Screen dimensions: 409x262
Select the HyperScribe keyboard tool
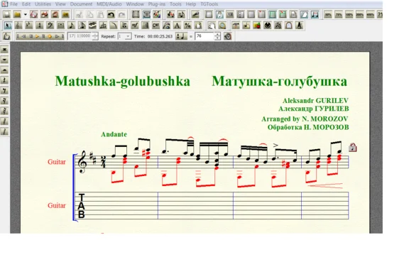pos(92,26)
